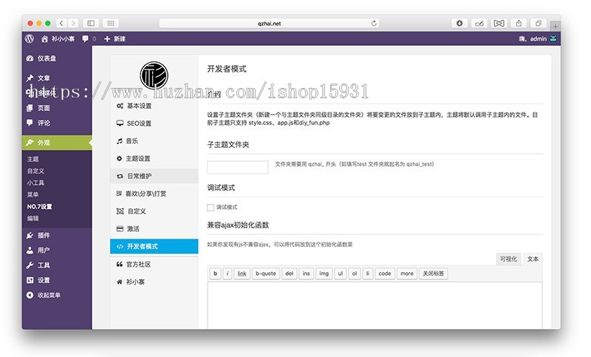This screenshot has width=591, height=357.
Task: Open 插件 in the WordPress sidebar
Action: (44, 235)
